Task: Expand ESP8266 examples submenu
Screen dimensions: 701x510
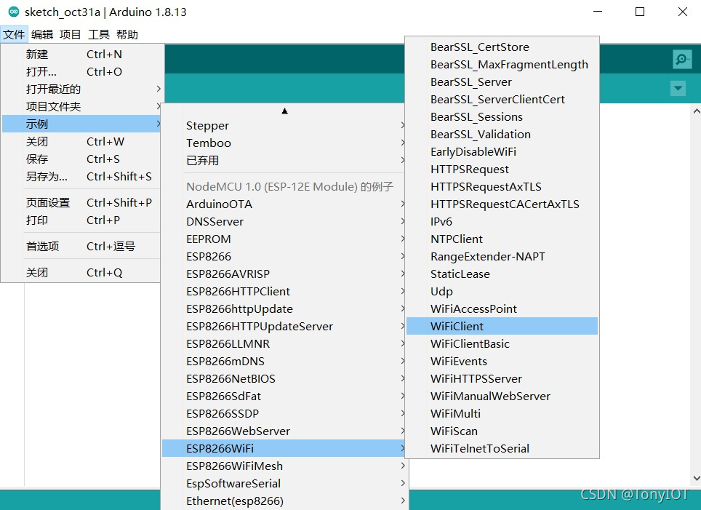Action: point(284,256)
